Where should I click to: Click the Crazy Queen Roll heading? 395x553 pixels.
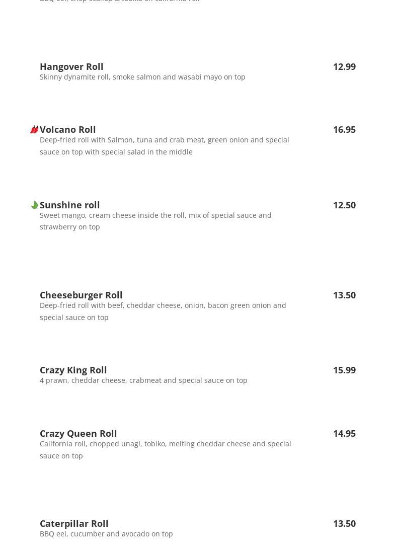pos(78,433)
